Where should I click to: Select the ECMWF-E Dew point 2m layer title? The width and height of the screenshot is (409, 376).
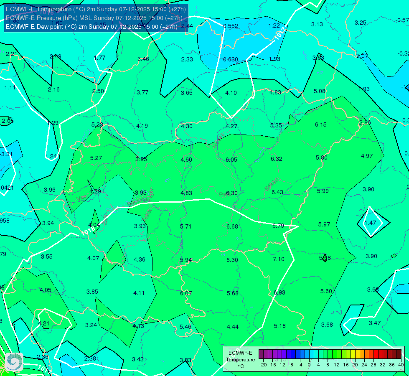pyautogui.click(x=91, y=27)
